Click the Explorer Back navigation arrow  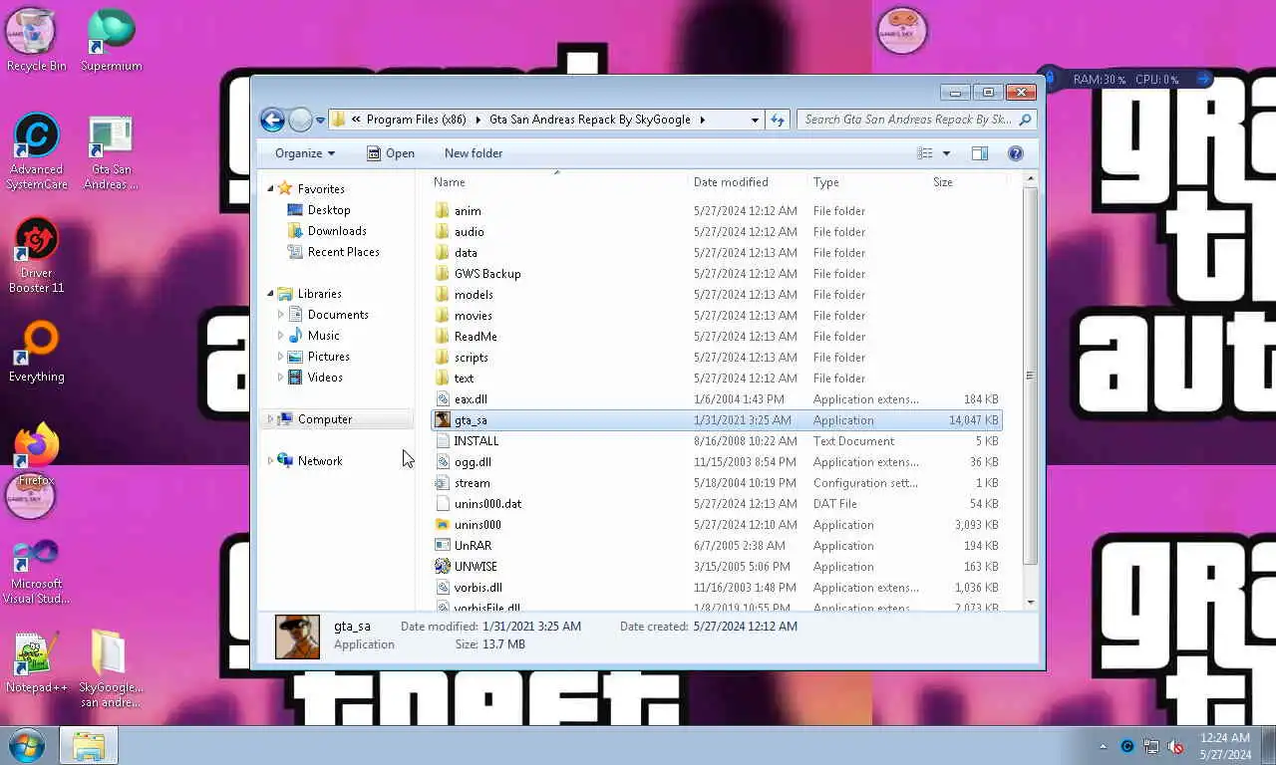(x=272, y=120)
